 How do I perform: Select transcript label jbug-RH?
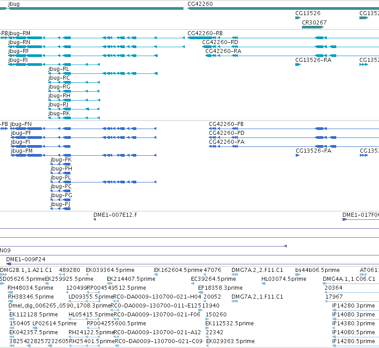pos(59,96)
